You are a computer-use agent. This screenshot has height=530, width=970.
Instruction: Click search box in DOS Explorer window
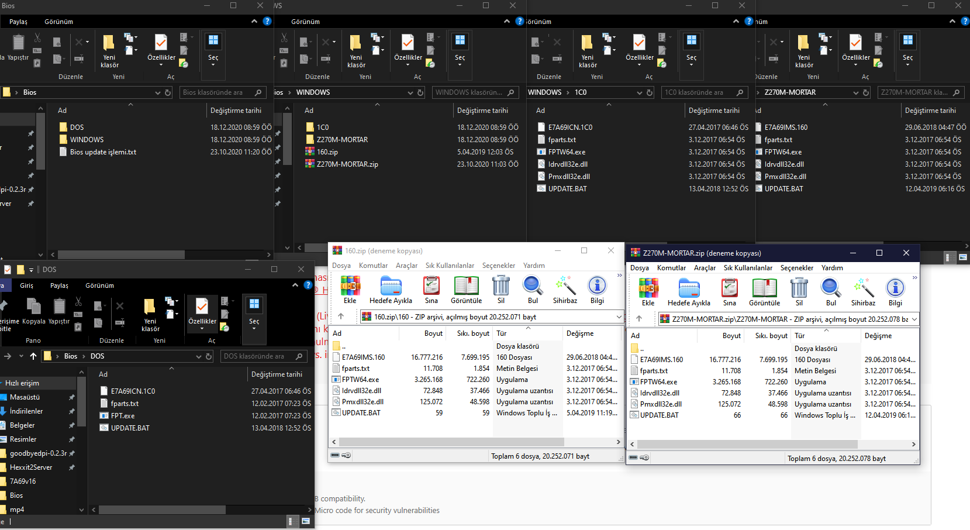[264, 356]
